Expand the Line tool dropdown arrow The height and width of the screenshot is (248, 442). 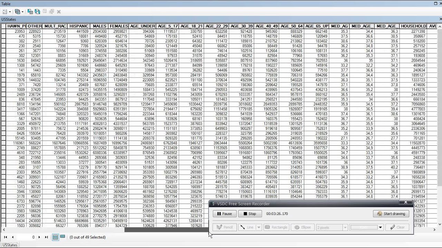259,227
